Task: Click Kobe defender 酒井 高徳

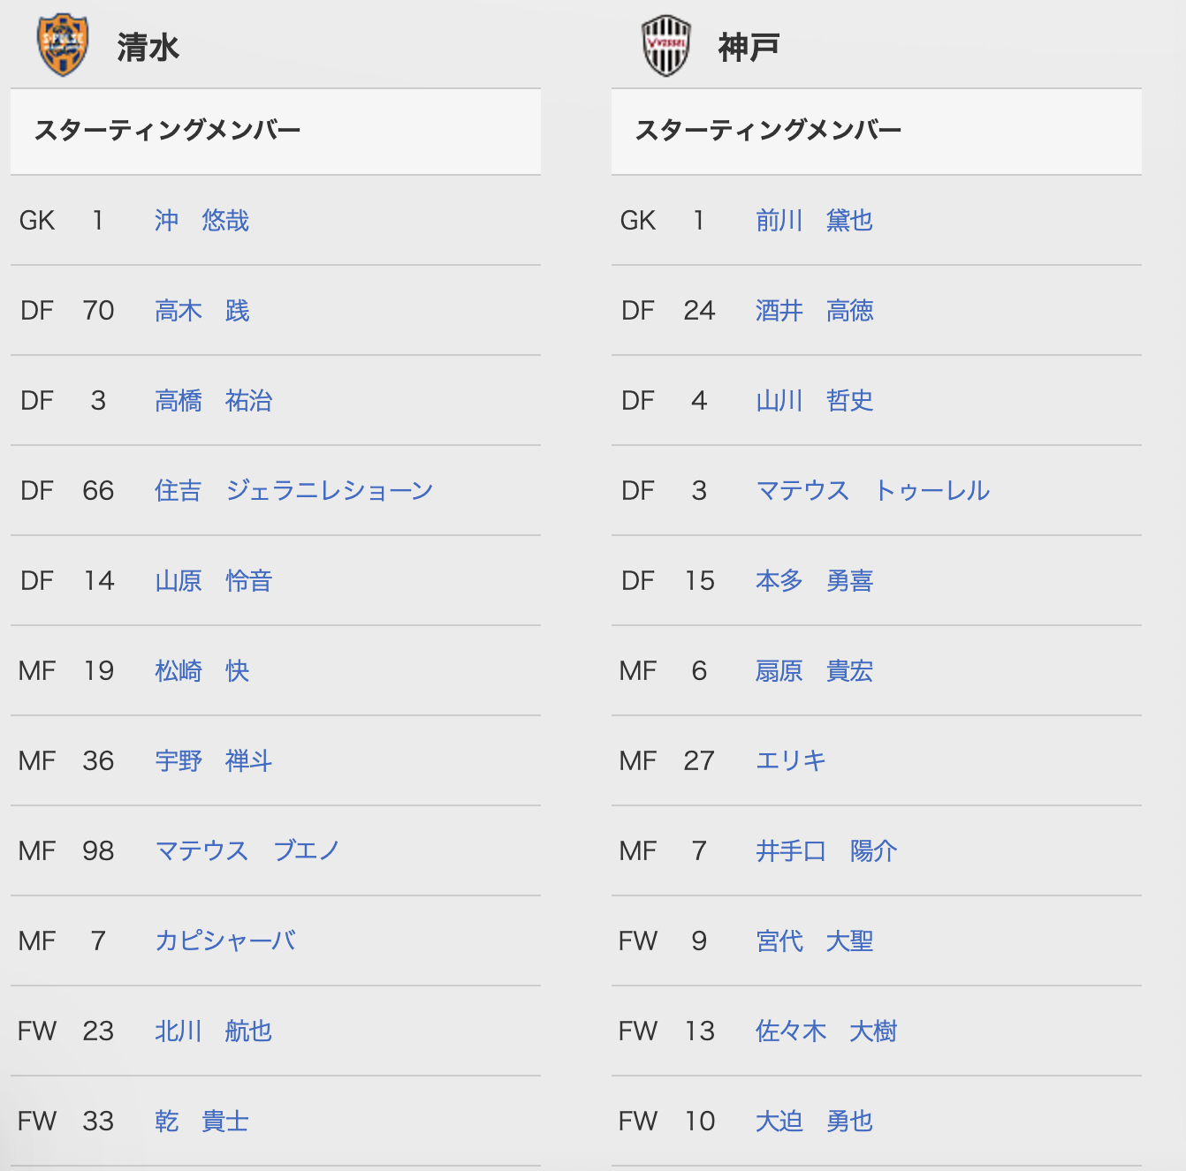Action: [x=814, y=311]
